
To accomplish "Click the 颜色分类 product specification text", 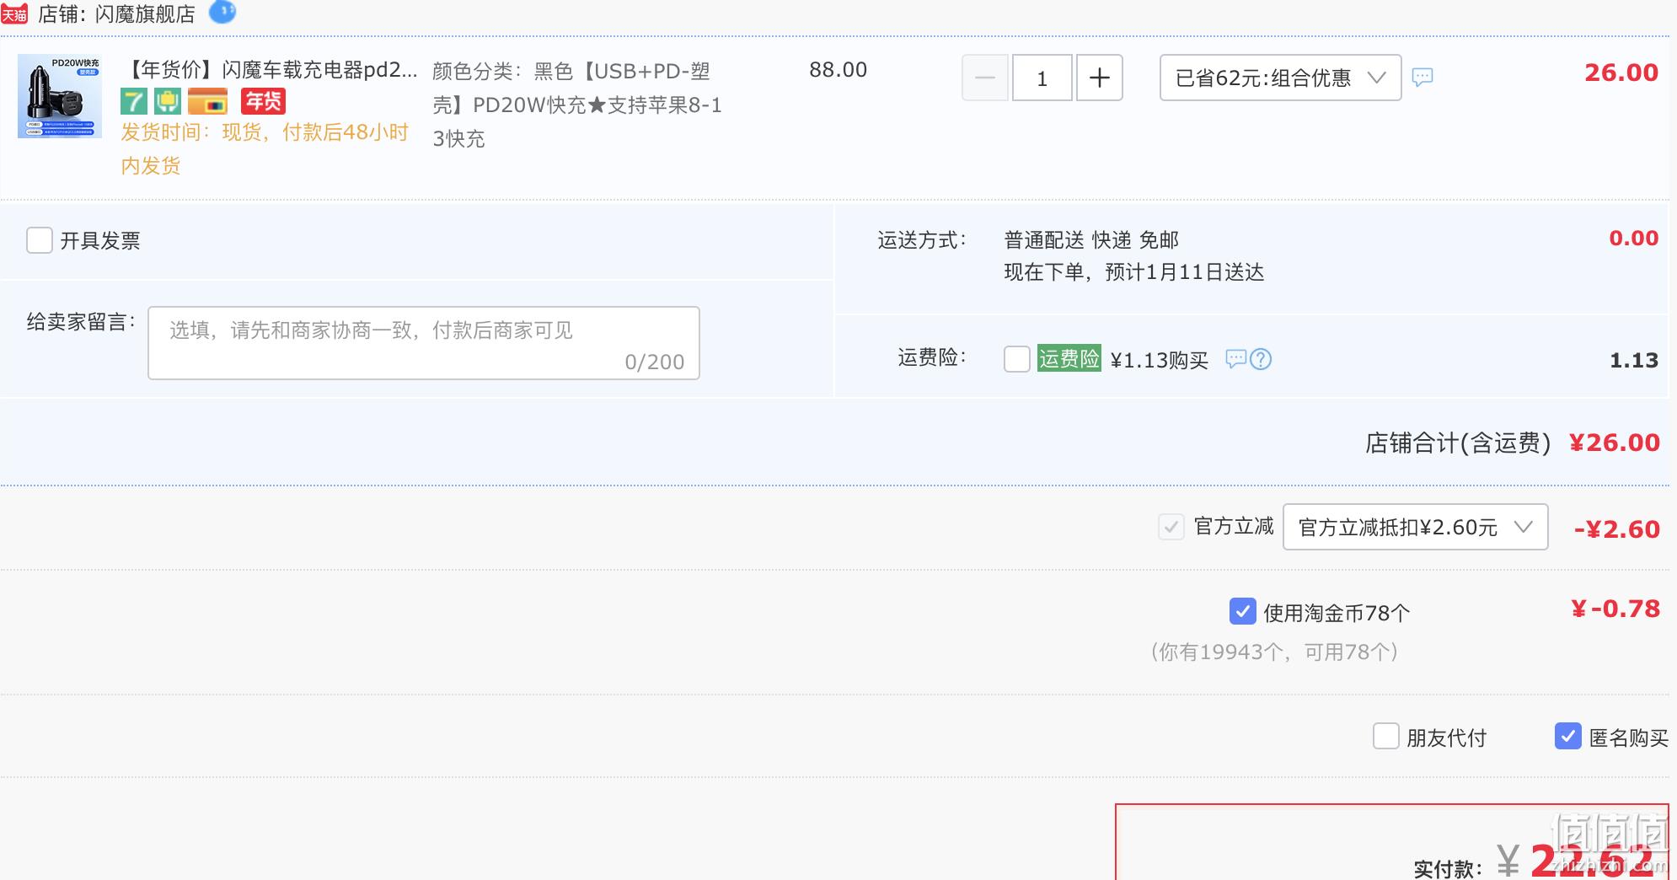I will click(577, 105).
